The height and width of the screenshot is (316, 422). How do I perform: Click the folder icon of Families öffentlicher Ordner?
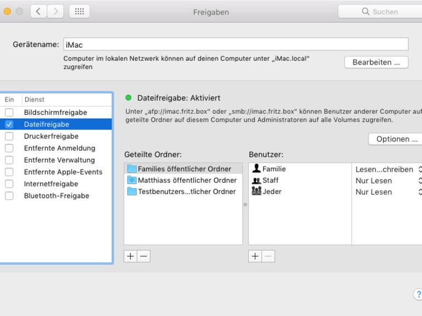point(132,168)
